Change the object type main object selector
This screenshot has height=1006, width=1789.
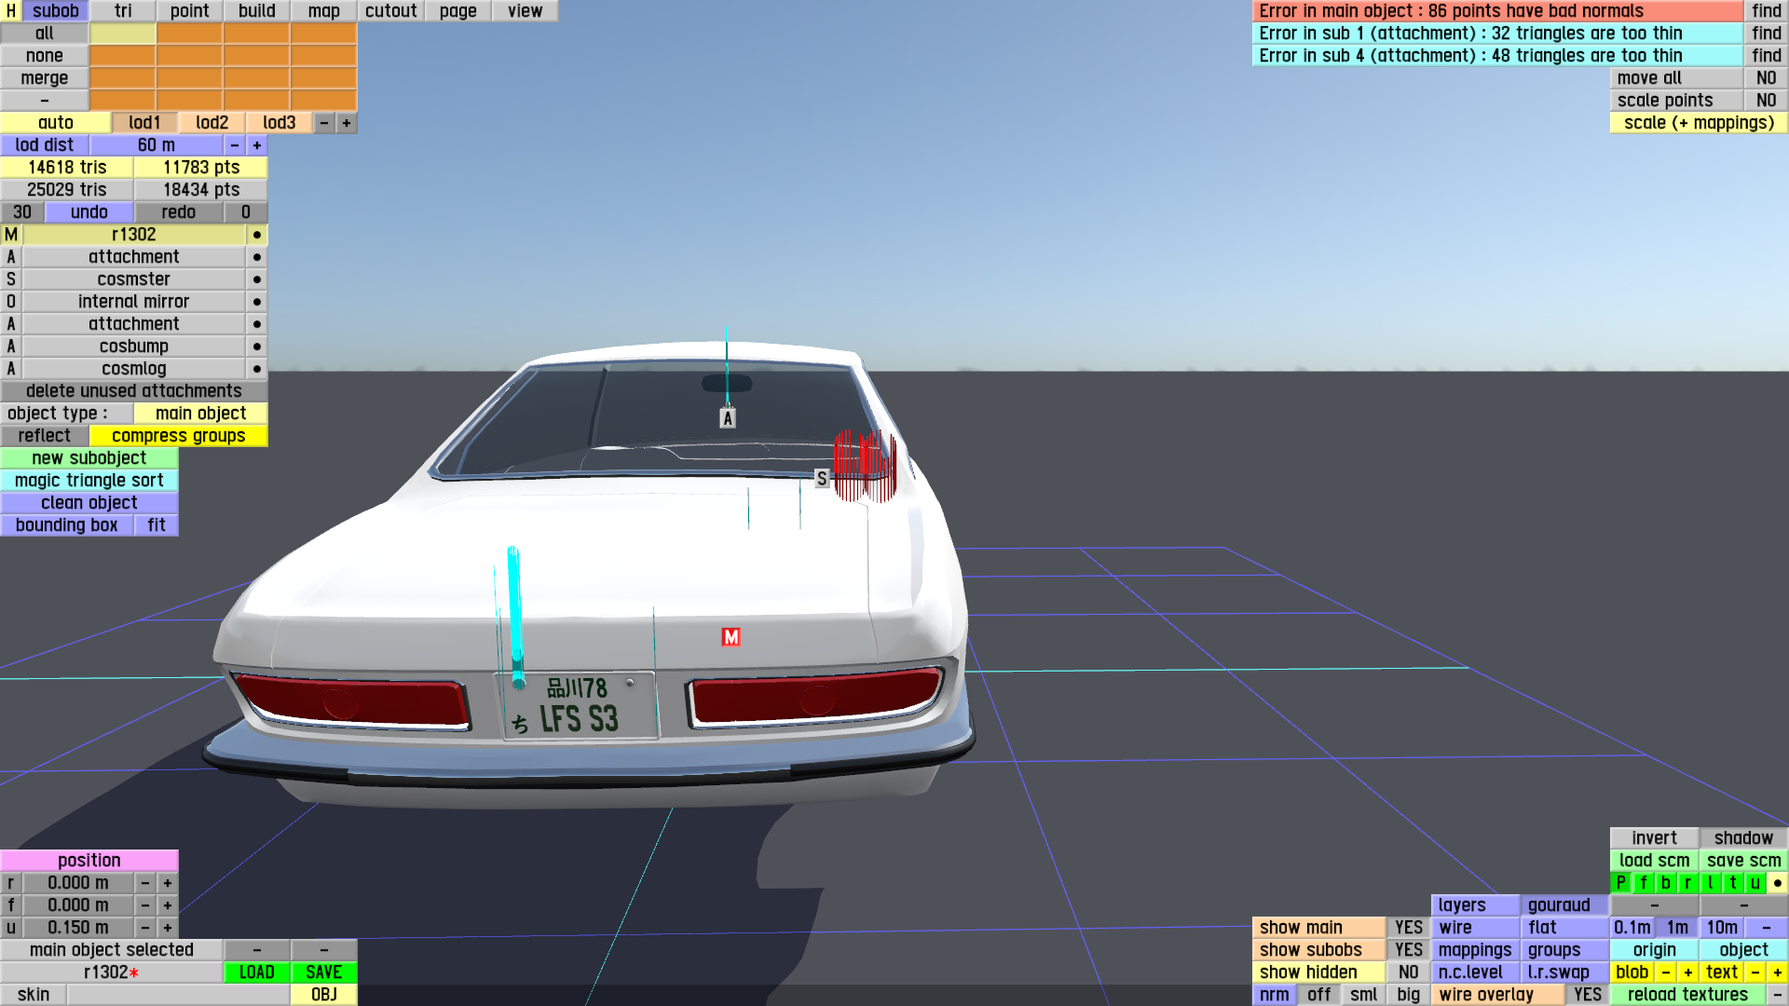(200, 414)
